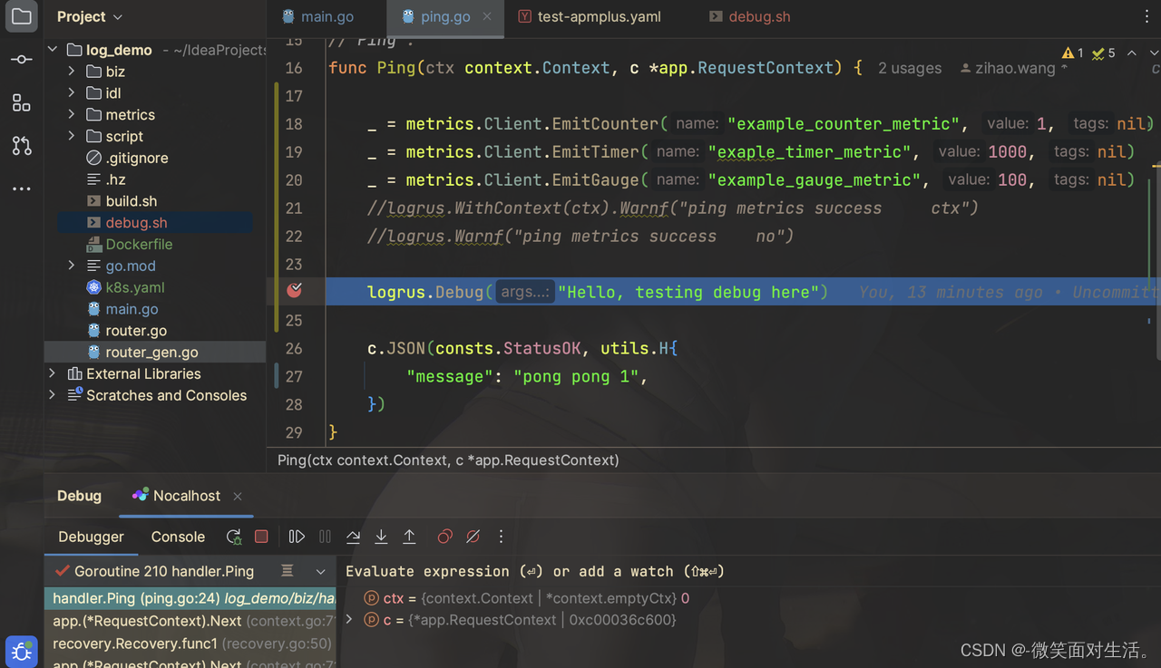Expand the go.mod node
The height and width of the screenshot is (668, 1161).
tap(72, 266)
